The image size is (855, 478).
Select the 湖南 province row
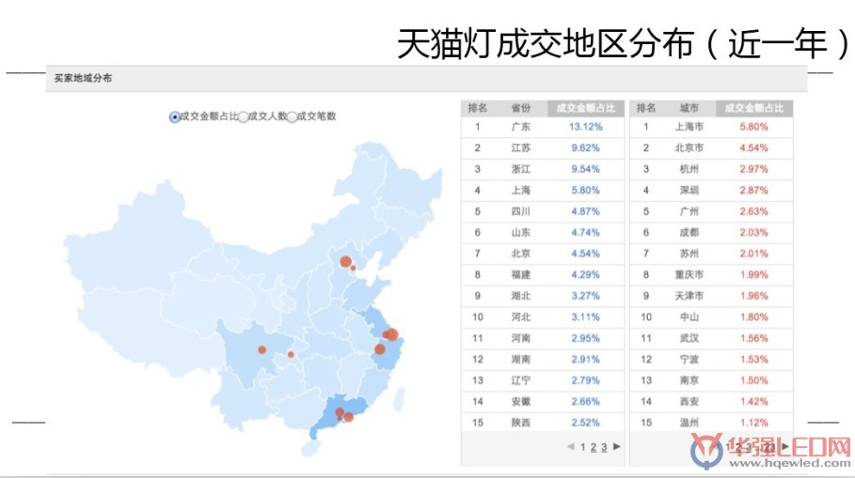pos(543,360)
